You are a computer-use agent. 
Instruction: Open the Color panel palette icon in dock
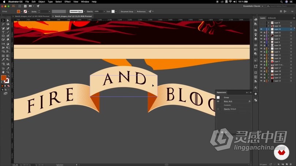tap(255, 20)
